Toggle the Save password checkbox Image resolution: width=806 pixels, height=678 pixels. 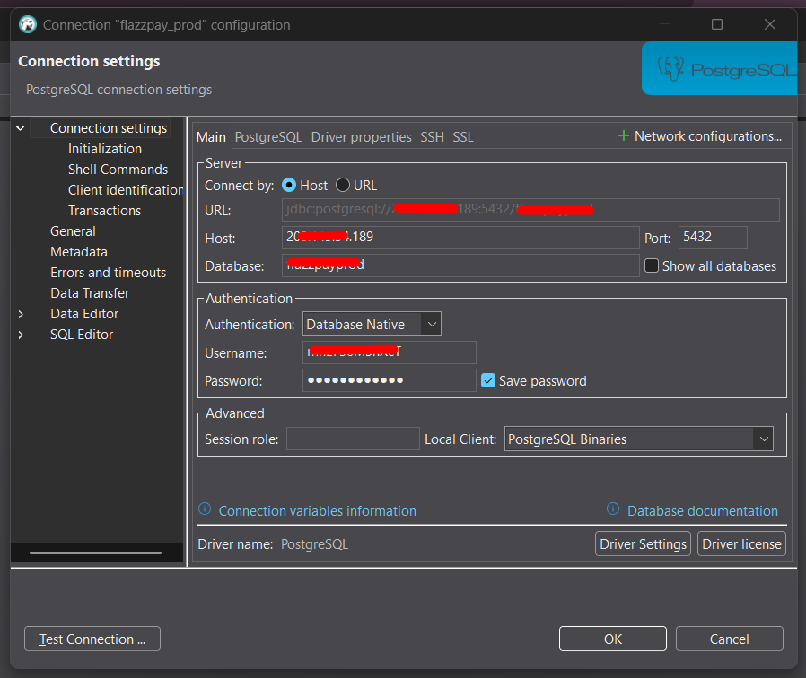488,380
